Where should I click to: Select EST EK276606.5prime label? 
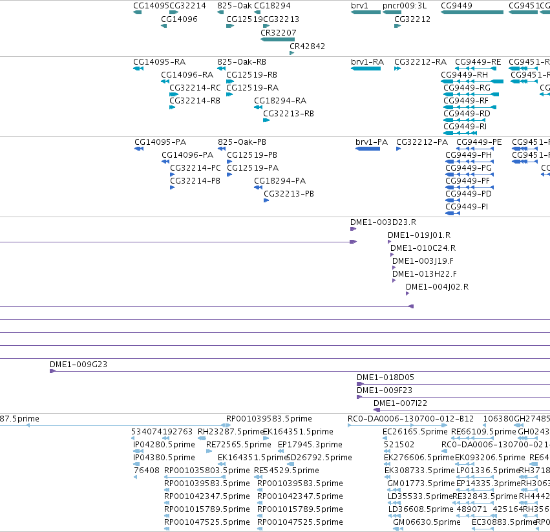pyautogui.click(x=419, y=458)
